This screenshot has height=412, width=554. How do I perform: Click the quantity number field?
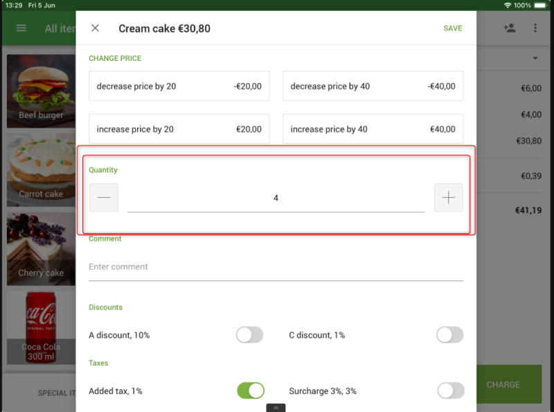pyautogui.click(x=276, y=198)
